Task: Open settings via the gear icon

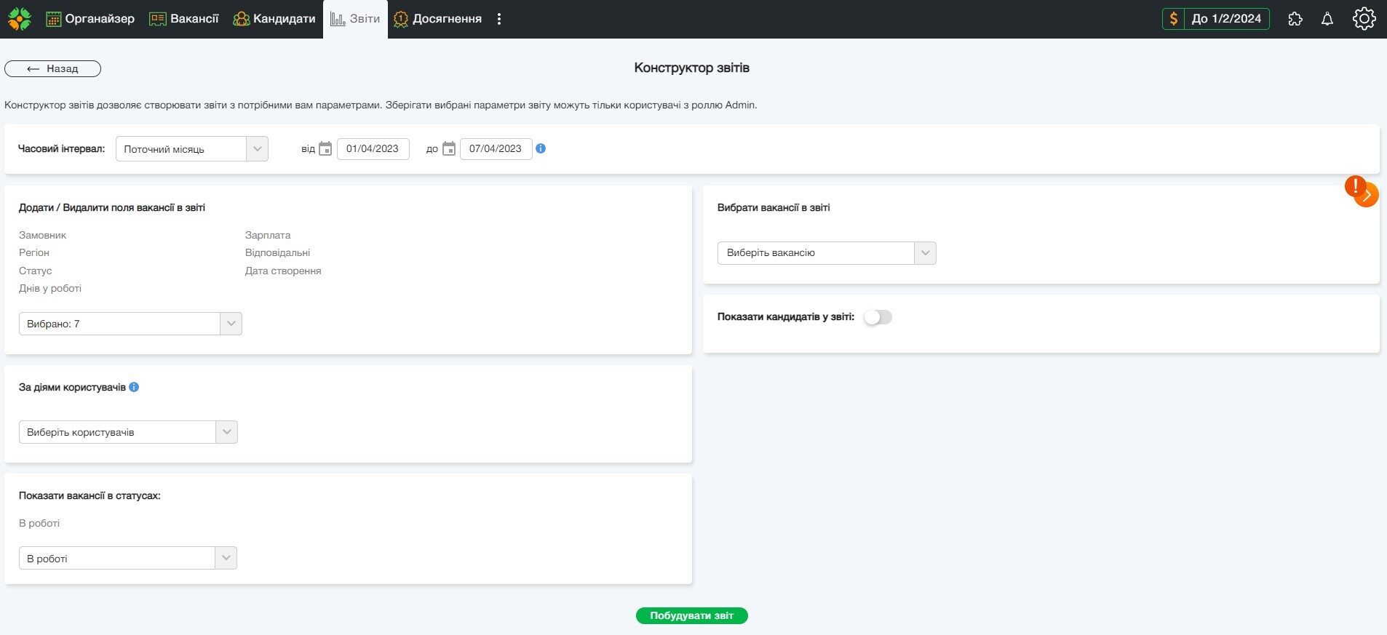Action: tap(1364, 19)
